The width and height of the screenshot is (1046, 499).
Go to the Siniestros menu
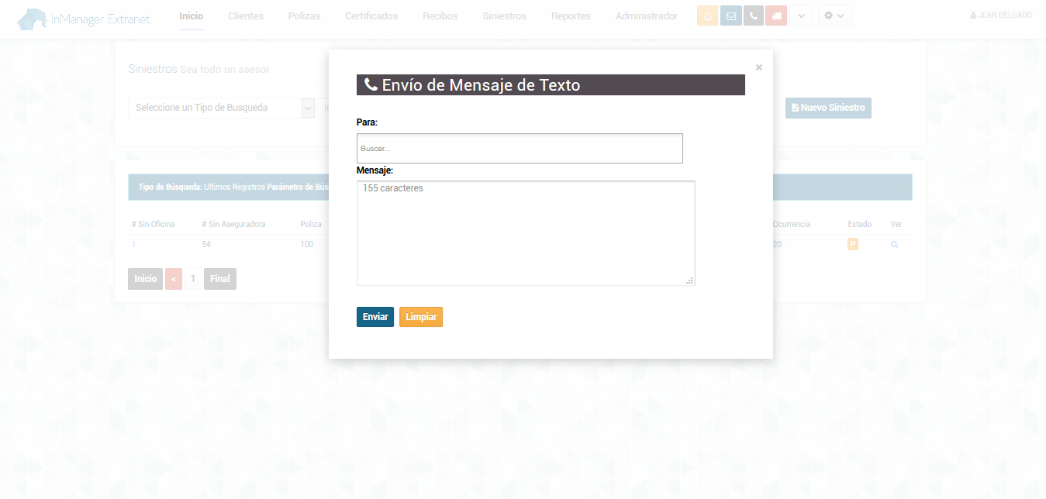(x=504, y=16)
